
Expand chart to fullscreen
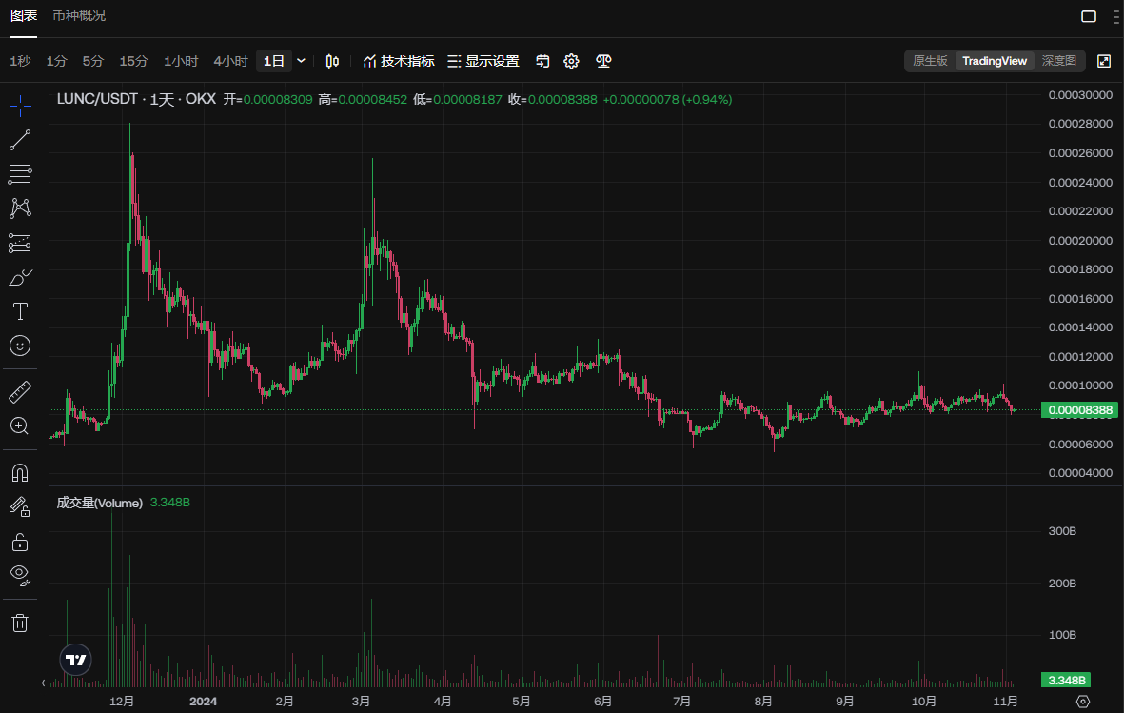(1104, 61)
